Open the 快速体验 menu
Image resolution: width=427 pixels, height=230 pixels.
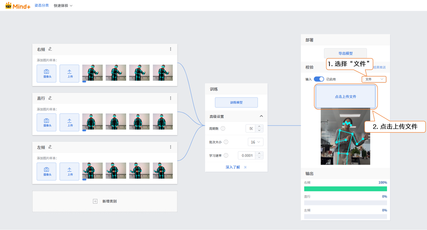63,6
